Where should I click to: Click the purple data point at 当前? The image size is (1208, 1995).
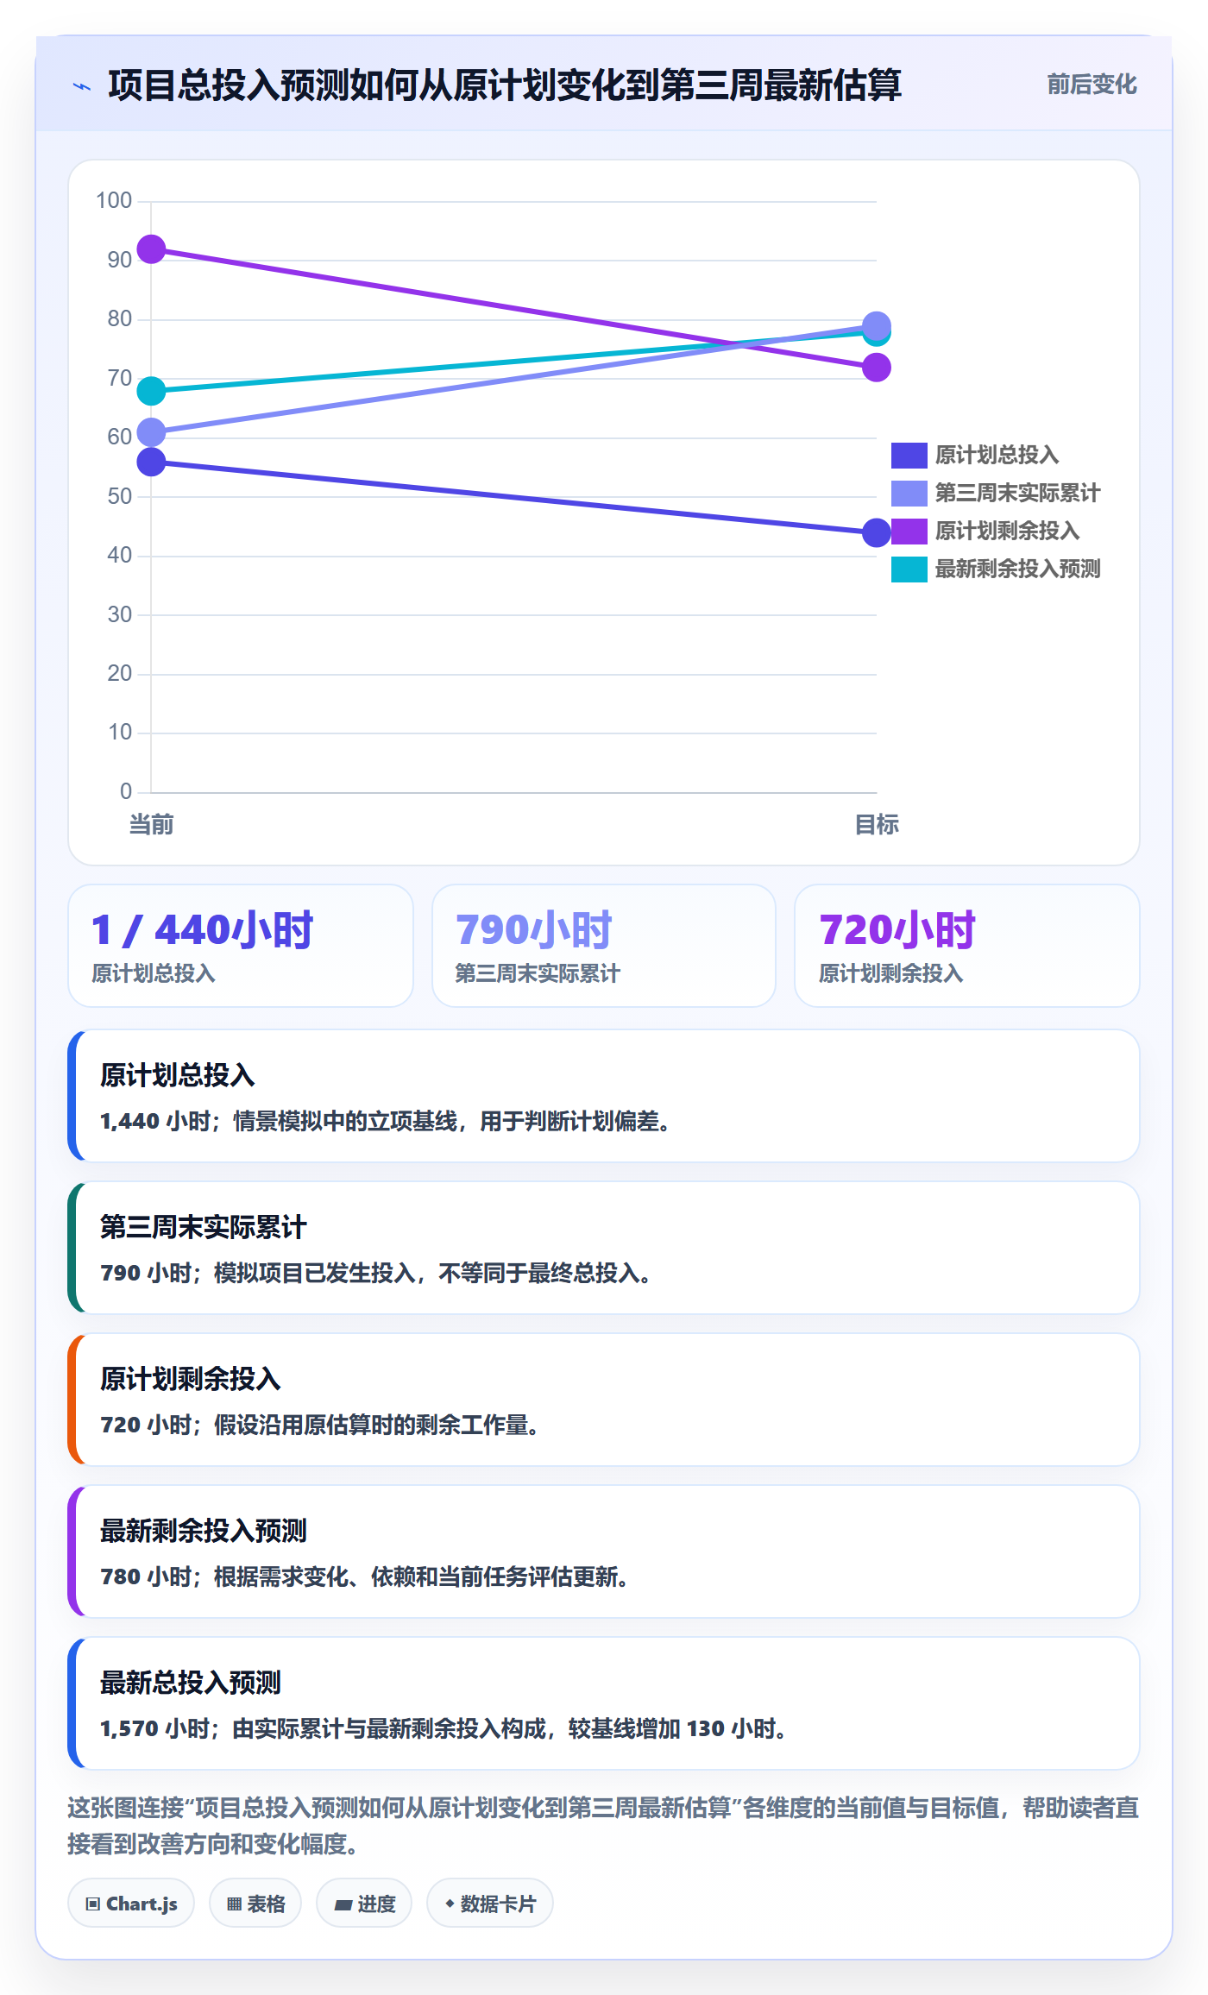(x=151, y=249)
